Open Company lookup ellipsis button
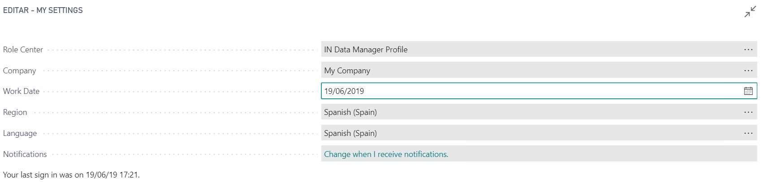The image size is (764, 182). pos(748,71)
